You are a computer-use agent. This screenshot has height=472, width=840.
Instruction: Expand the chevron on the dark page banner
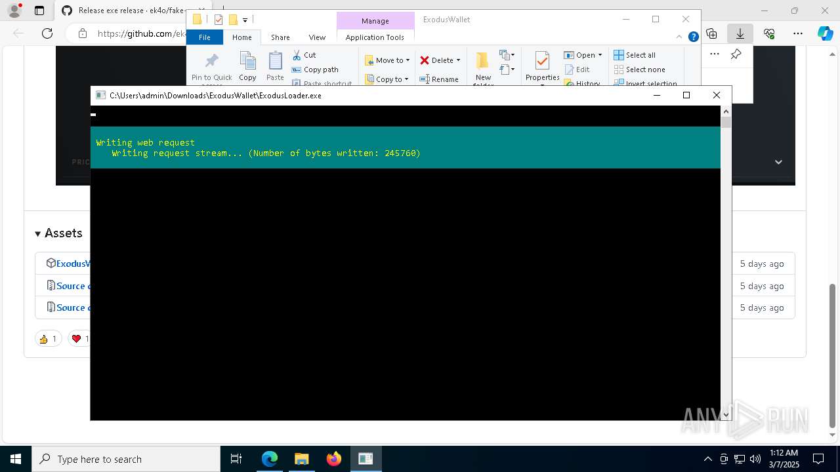click(778, 162)
